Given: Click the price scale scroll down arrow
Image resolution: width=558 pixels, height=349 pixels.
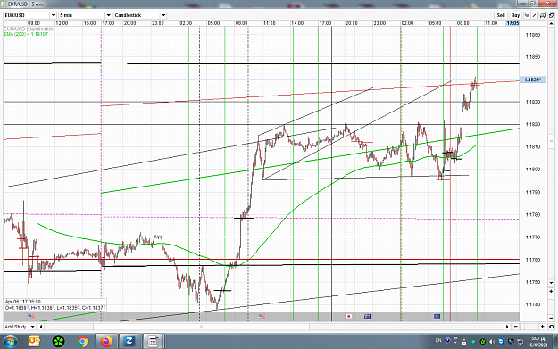Looking at the screenshot, I should pyautogui.click(x=551, y=283).
